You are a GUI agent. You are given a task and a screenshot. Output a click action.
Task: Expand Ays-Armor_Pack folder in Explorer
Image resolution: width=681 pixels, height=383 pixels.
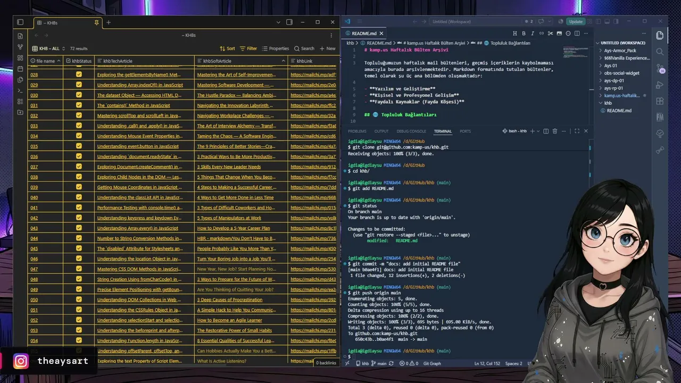[620, 51]
